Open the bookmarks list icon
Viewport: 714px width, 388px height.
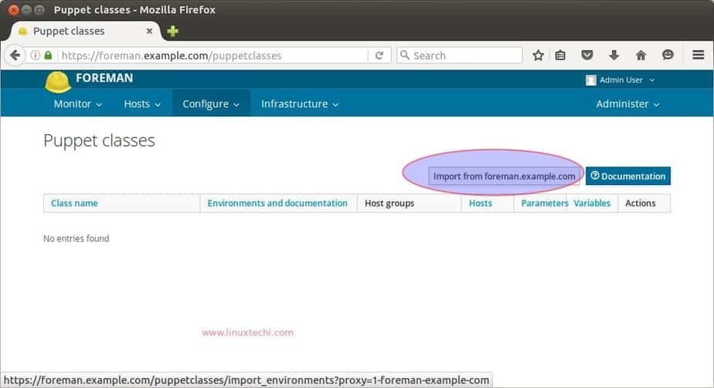point(560,56)
